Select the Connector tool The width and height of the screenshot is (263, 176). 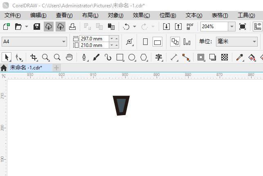(186, 57)
